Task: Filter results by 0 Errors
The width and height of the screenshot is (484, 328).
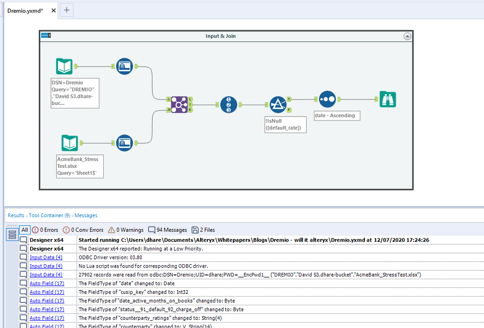Action: pos(45,230)
